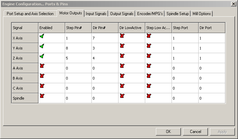Toggle the green Enabled check for Y Axis
Image resolution: width=238 pixels, height=139 pixels.
[42, 46]
